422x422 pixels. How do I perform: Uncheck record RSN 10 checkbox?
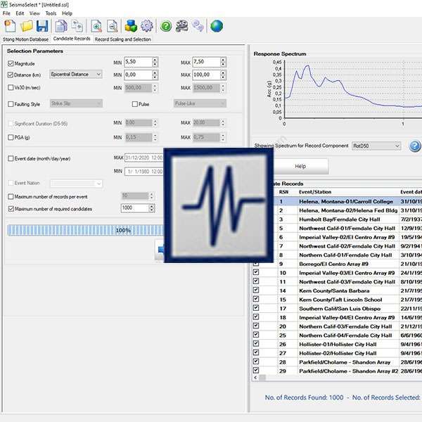coord(256,272)
